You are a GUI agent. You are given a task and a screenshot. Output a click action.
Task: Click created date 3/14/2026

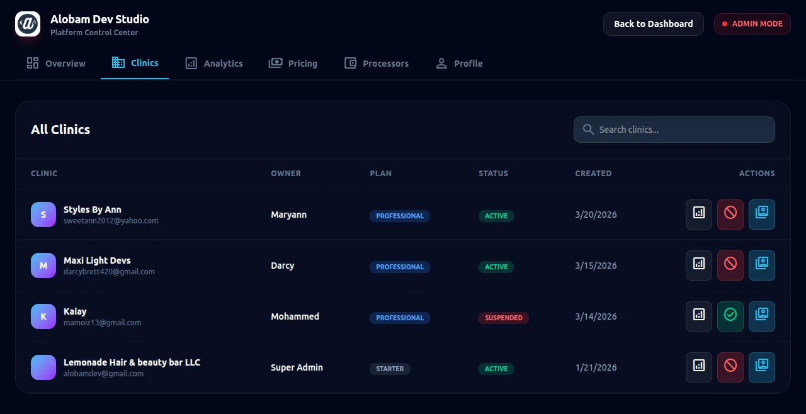596,316
